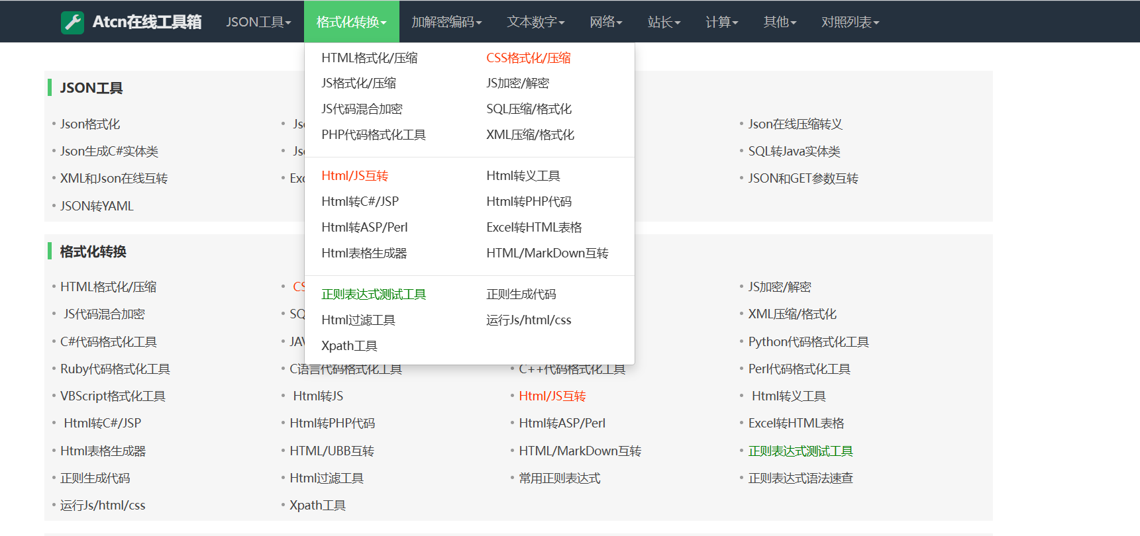Open SQL压缩/格式化 in dropdown menu
Image resolution: width=1140 pixels, height=536 pixels.
(529, 109)
